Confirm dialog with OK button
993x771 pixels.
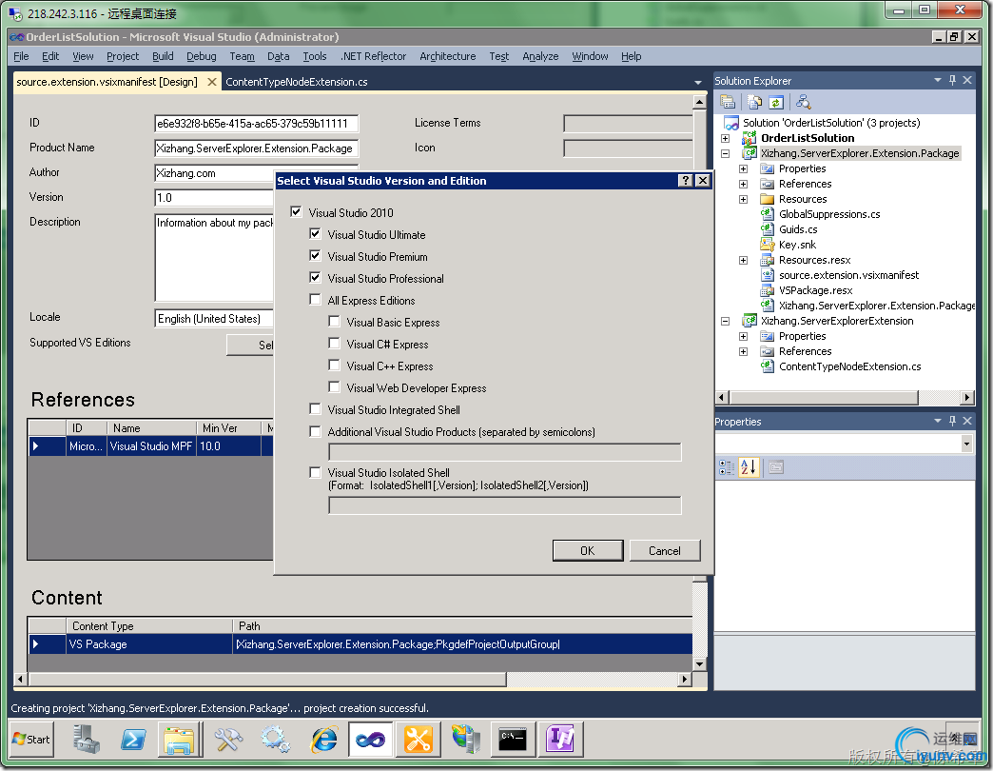tap(588, 550)
